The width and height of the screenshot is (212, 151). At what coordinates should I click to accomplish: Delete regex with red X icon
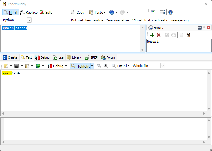(x=159, y=35)
